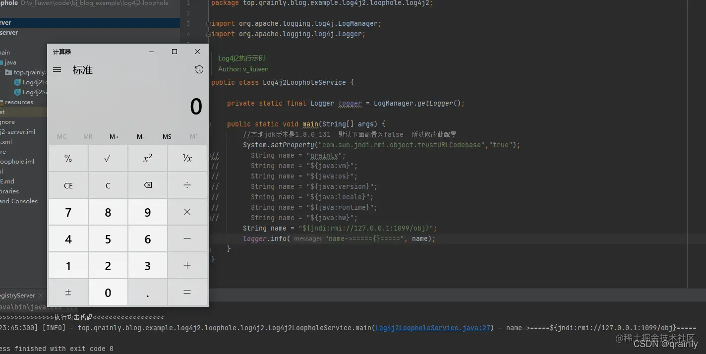Click the MS memory store button
The width and height of the screenshot is (706, 354).
click(167, 137)
